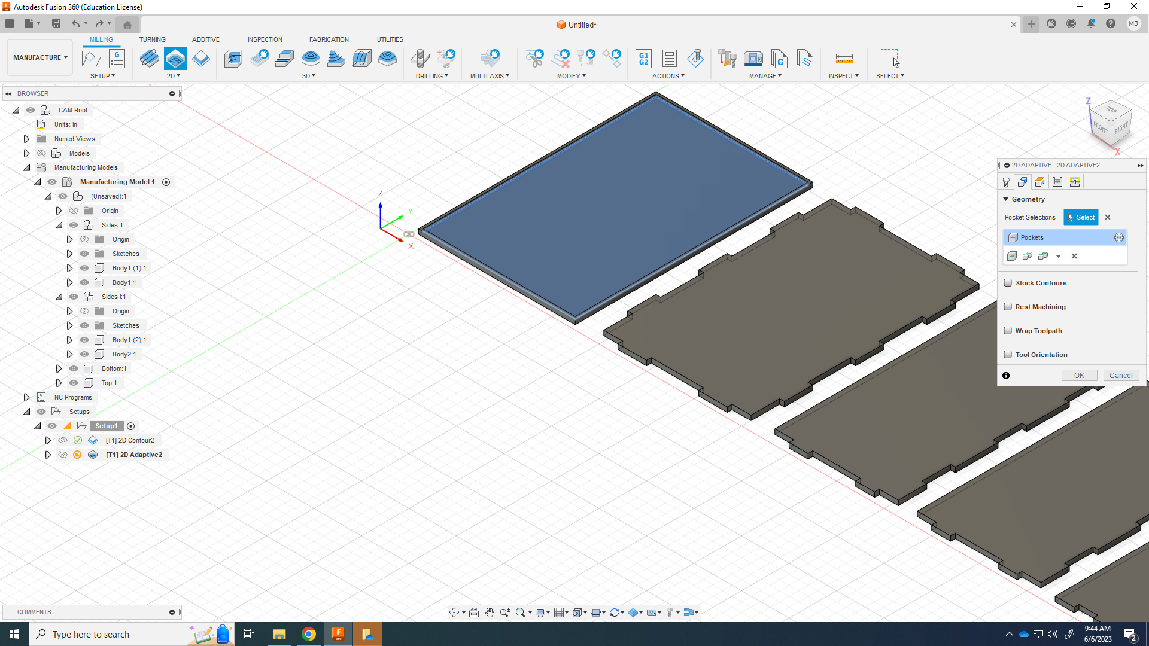The height and width of the screenshot is (646, 1149).
Task: Expand the NC Programs tree node
Action: pos(26,397)
